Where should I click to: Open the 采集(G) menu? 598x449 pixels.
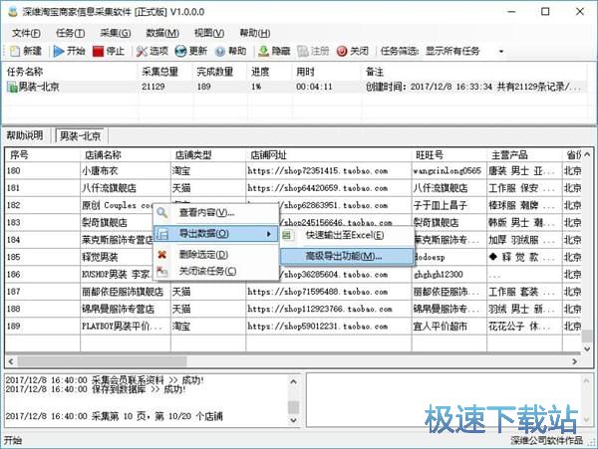pos(116,33)
